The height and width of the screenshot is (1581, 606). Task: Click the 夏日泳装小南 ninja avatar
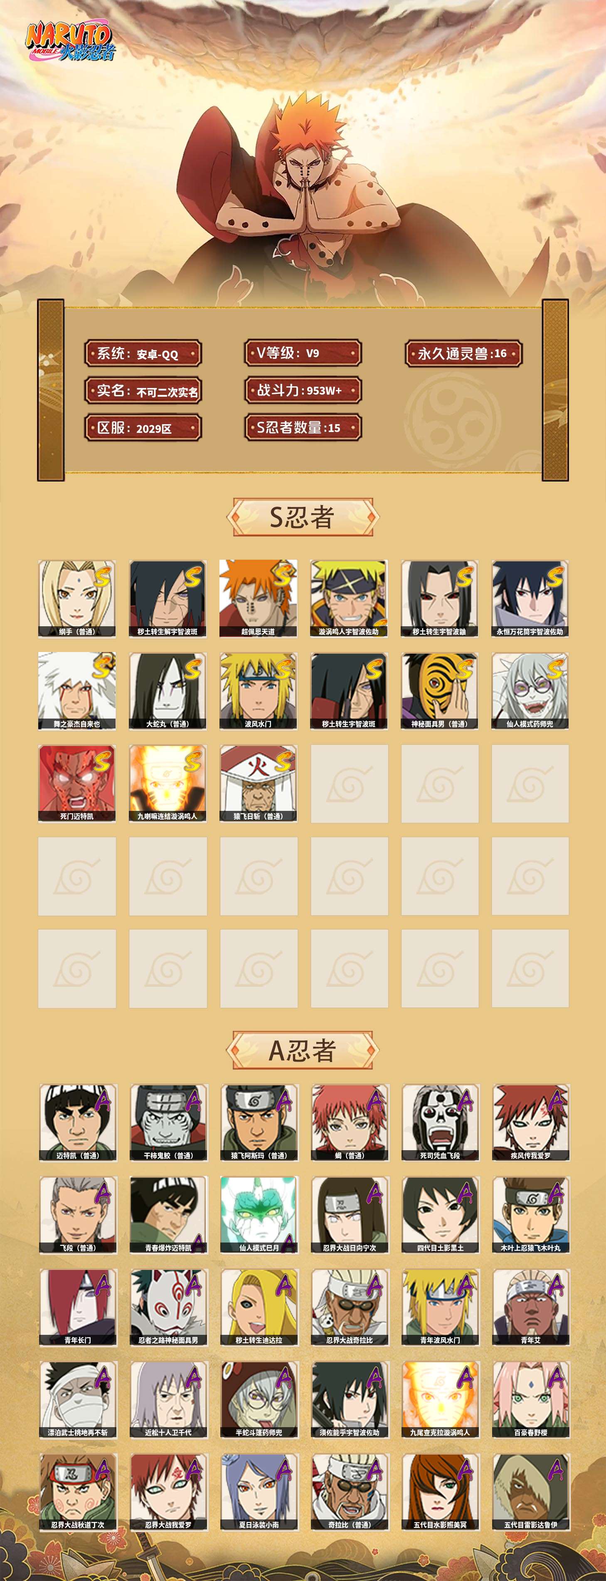(258, 1492)
